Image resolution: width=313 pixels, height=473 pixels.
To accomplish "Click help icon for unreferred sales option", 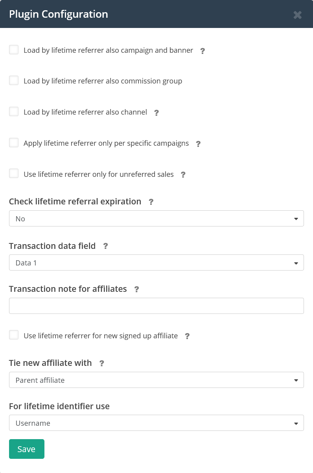I will click(183, 175).
